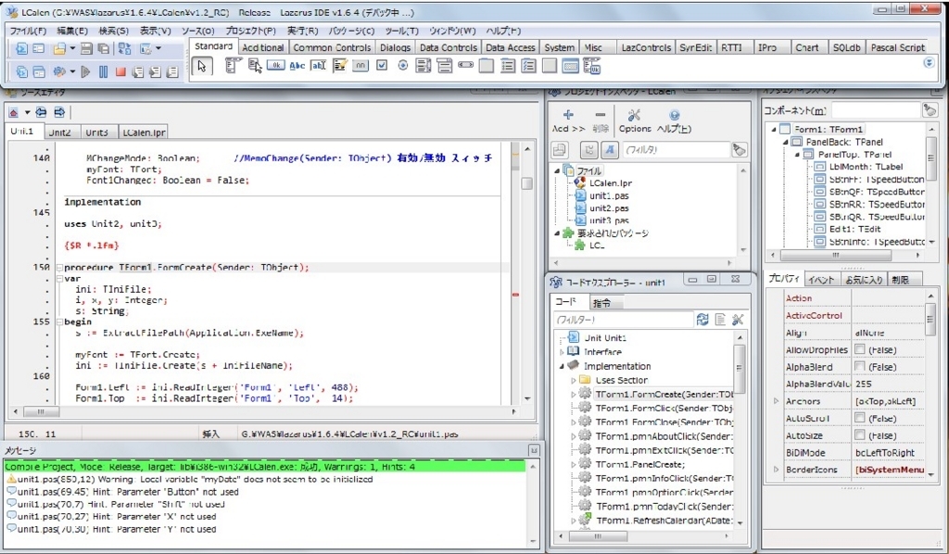Viewport: 949px width, 554px height.
Task: Expand the Anchors property row
Action: (x=776, y=401)
